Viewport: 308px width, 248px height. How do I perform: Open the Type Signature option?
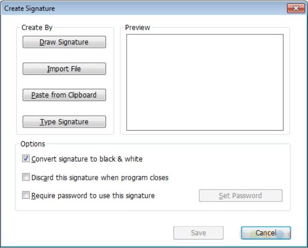coord(64,122)
